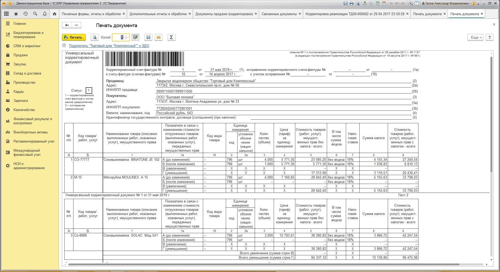Image resolution: width=500 pixels, height=272 pixels.
Task: Click the EDO connection icon beside link
Action: tap(64, 46)
